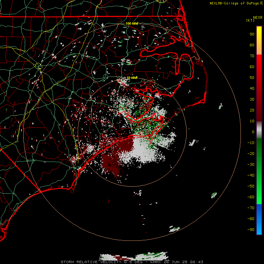Click the STORM RELATIVE VELOCITY caption text

[x=92, y=262]
